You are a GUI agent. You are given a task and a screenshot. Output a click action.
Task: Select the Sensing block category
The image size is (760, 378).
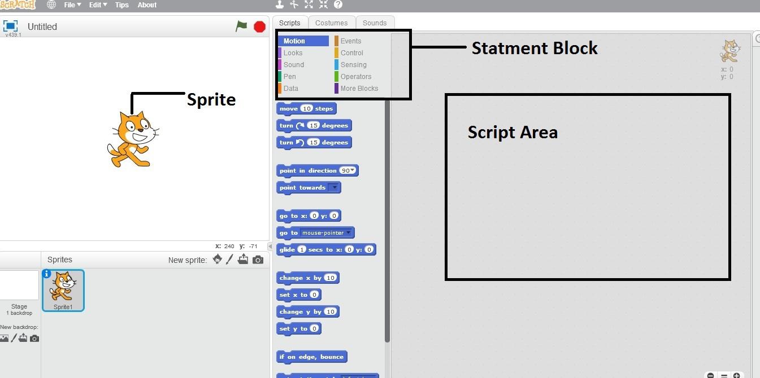click(353, 64)
